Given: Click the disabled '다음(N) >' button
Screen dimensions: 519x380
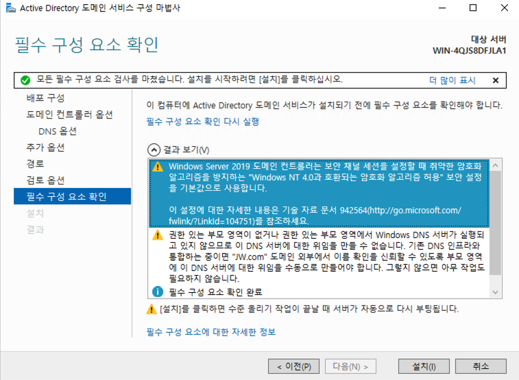Looking at the screenshot, I should tap(350, 366).
